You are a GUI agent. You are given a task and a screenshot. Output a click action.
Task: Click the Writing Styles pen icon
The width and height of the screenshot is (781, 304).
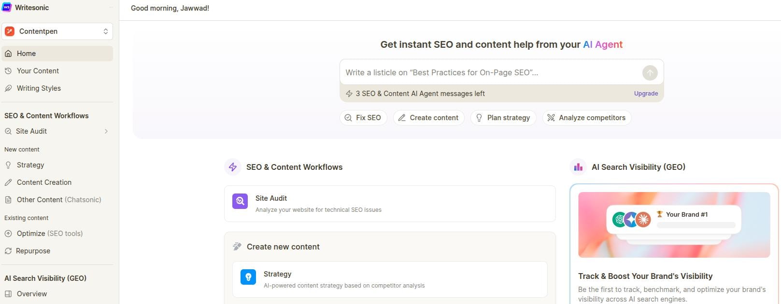click(x=8, y=88)
